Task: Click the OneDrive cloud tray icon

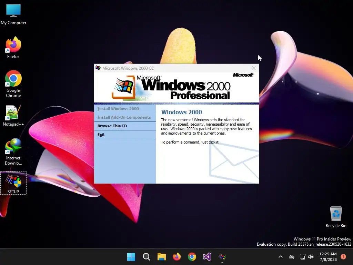Action: 292,257
